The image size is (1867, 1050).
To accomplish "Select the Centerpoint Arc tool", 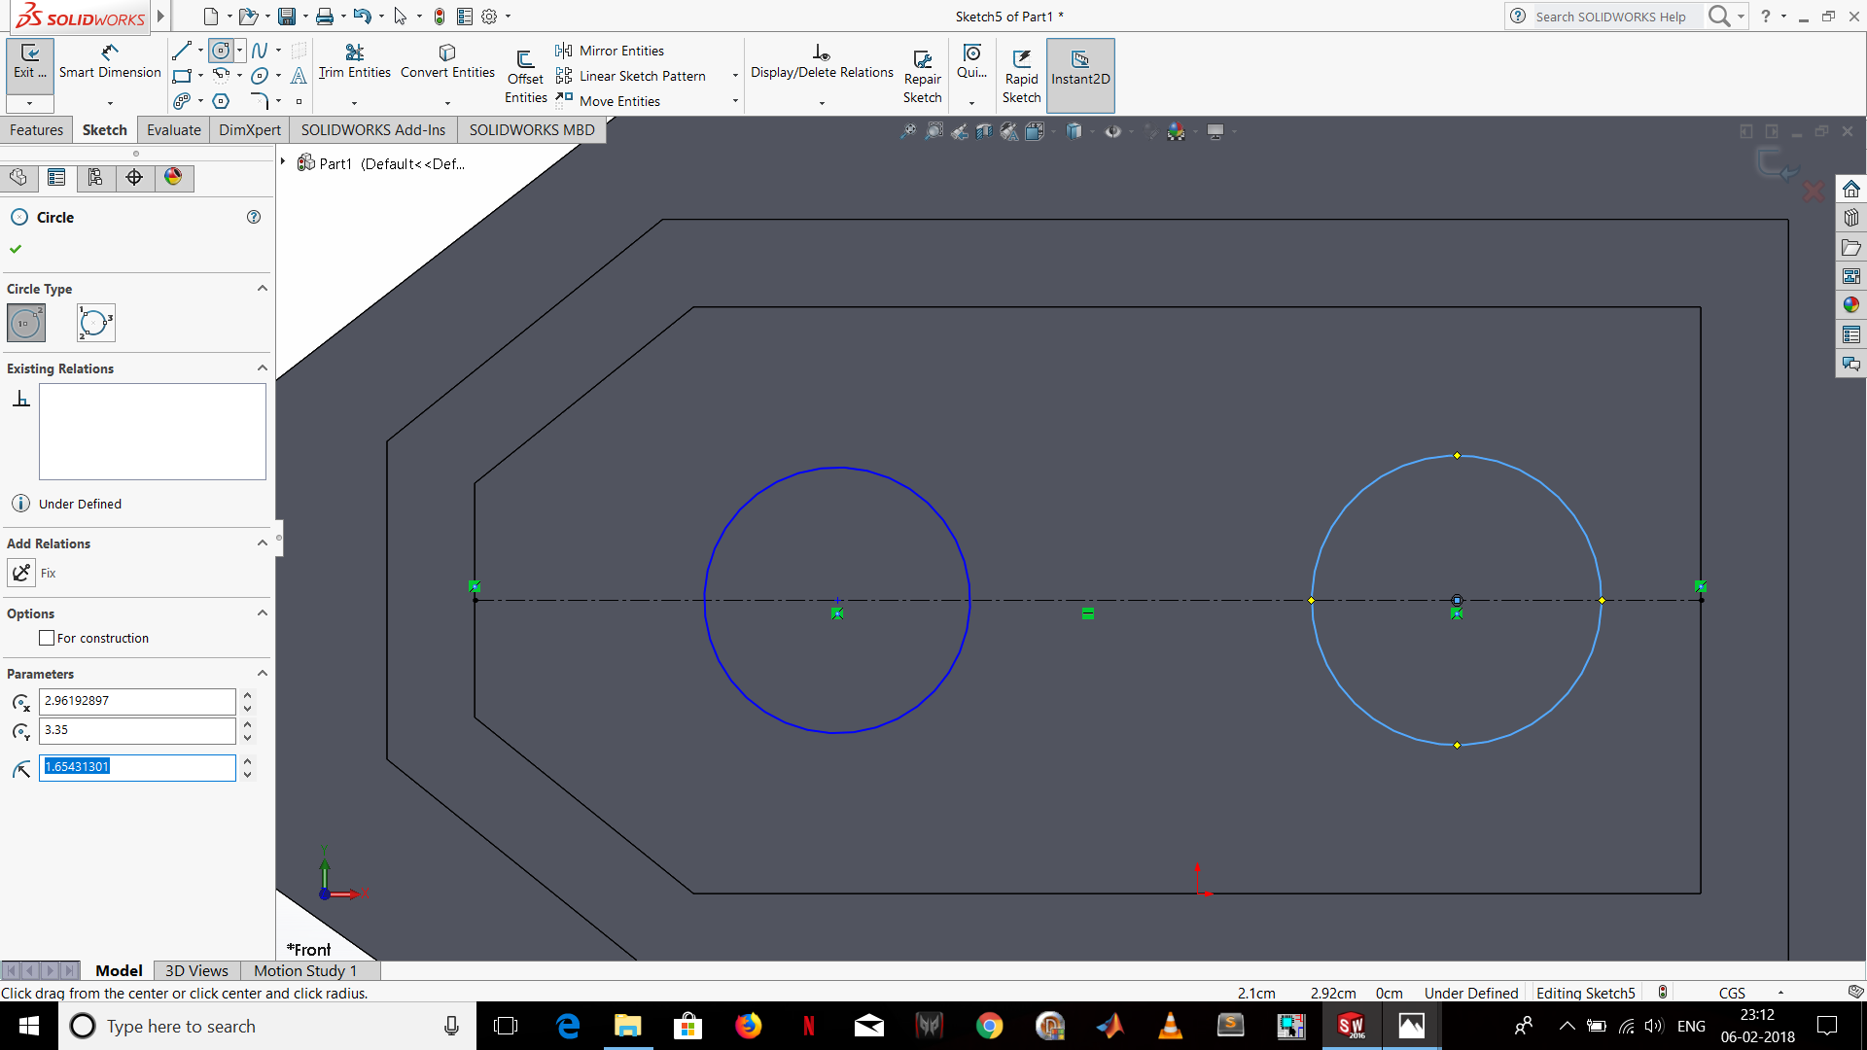I will click(x=221, y=75).
